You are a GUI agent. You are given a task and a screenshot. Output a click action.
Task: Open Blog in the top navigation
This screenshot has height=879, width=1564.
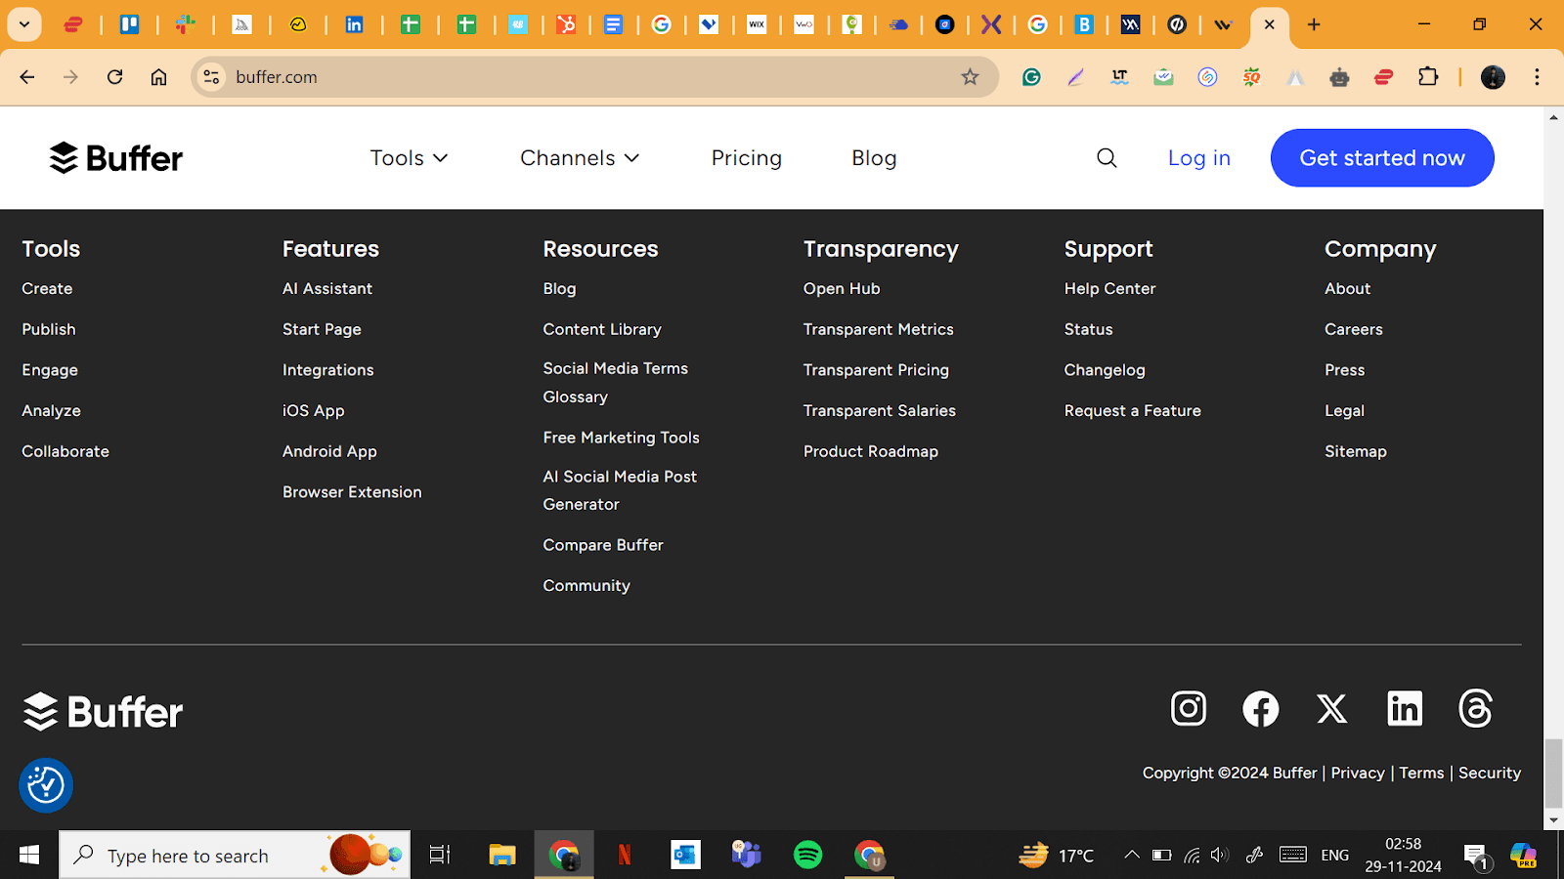tap(874, 158)
